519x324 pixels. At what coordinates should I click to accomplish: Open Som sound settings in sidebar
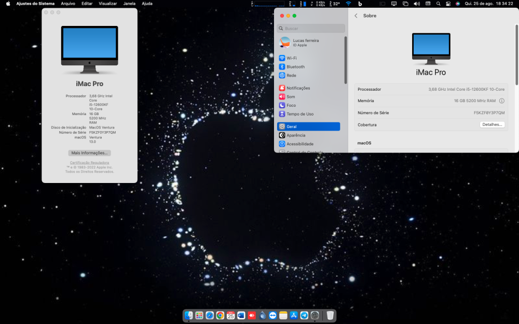308,96
